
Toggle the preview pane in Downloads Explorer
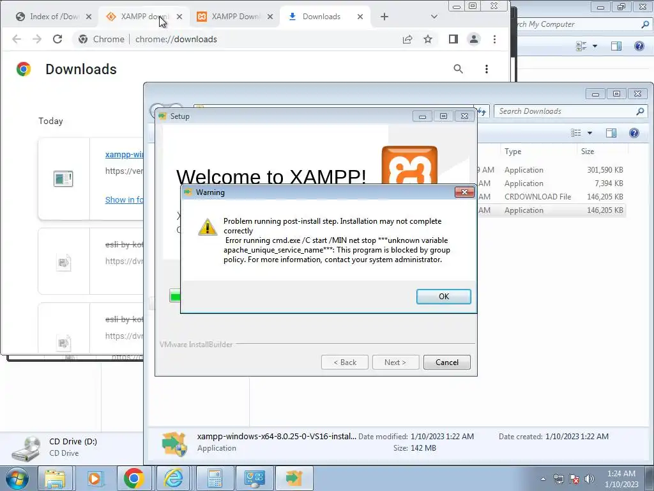(x=611, y=133)
